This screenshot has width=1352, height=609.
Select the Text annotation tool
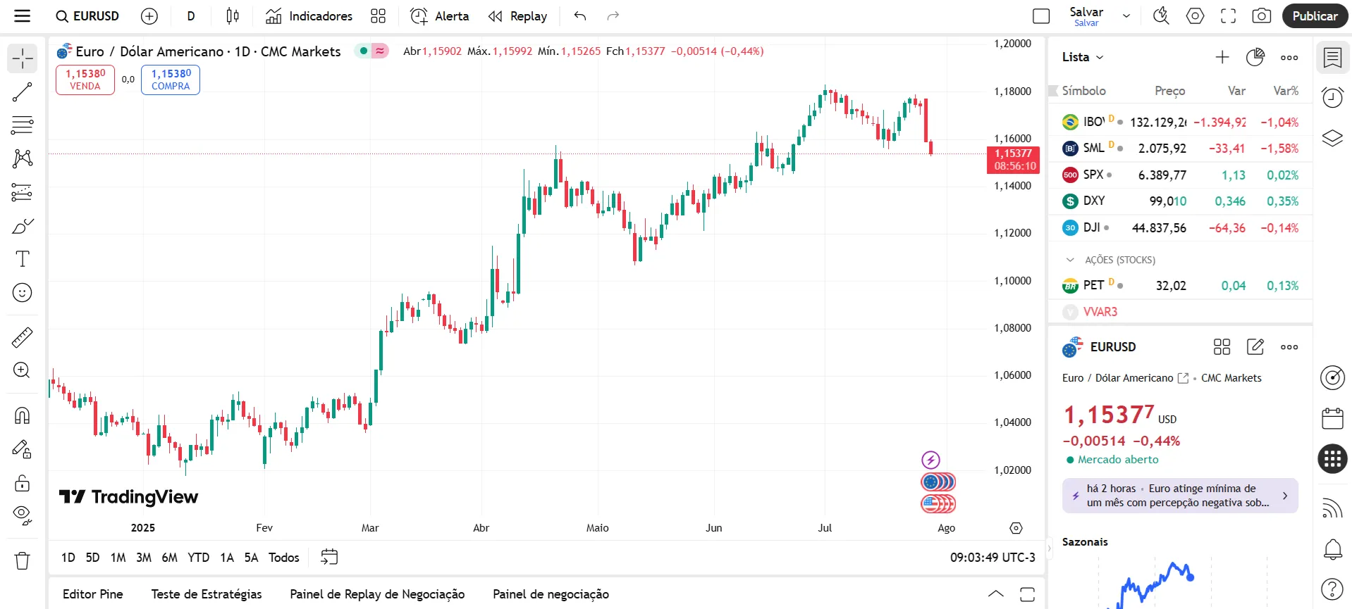tap(23, 259)
